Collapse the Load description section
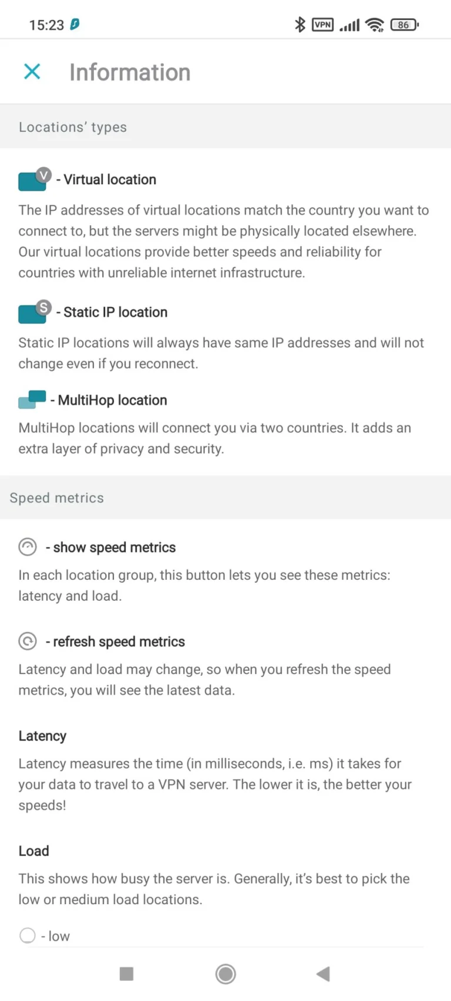The height and width of the screenshot is (1001, 451). (33, 851)
